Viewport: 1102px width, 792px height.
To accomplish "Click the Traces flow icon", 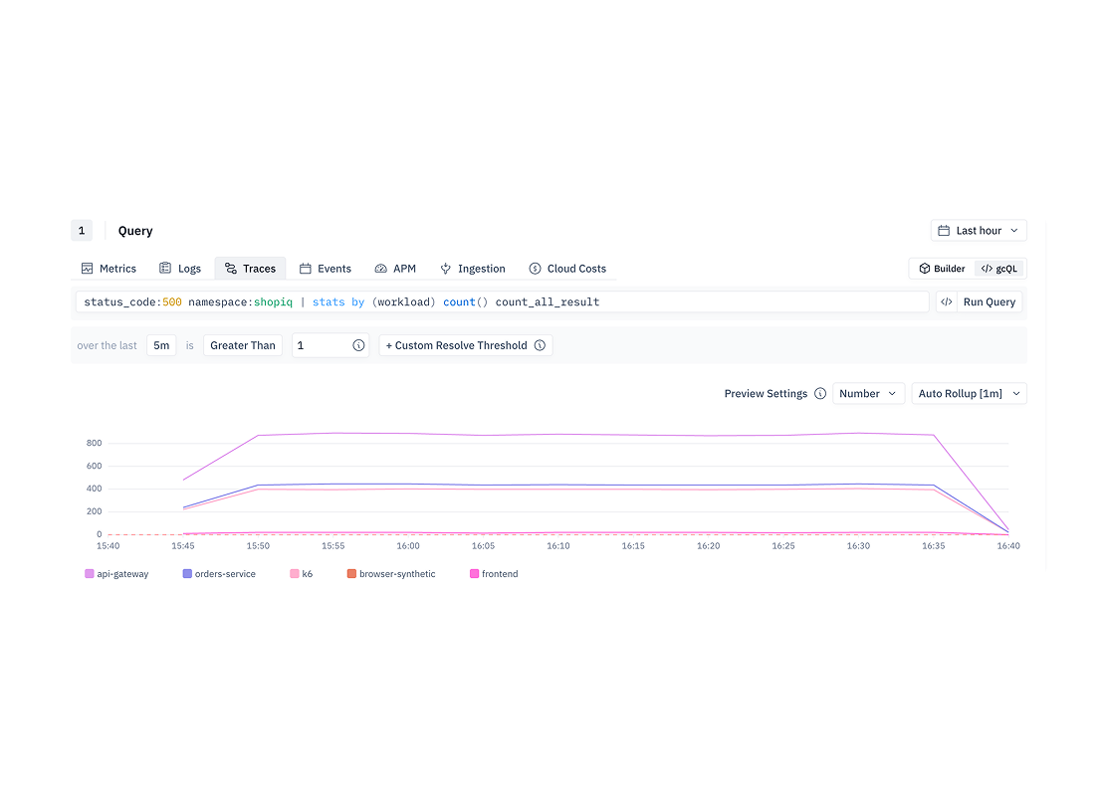I will tap(231, 269).
